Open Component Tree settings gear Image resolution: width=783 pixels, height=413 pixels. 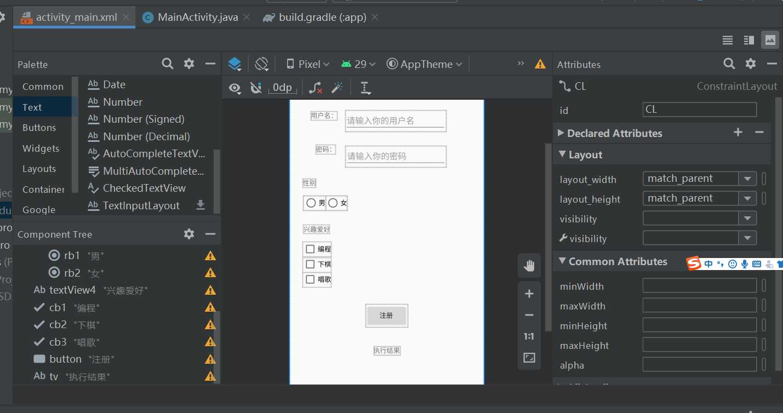point(189,234)
